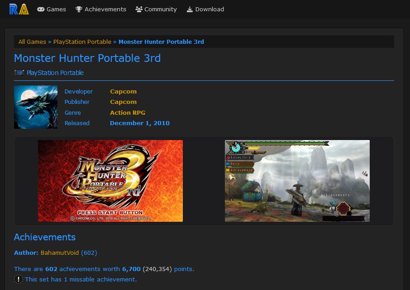Click the console icon beside PlayStation Portable
The image size is (410, 290).
(19, 72)
